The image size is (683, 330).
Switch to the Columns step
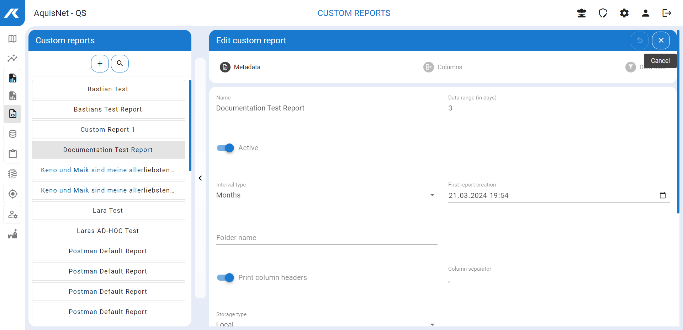(x=443, y=67)
